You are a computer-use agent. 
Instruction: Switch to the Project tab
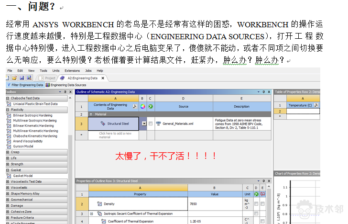[x=47, y=78]
